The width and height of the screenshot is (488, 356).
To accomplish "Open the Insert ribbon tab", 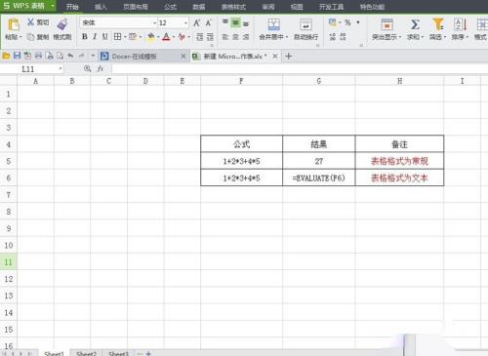I will point(101,7).
